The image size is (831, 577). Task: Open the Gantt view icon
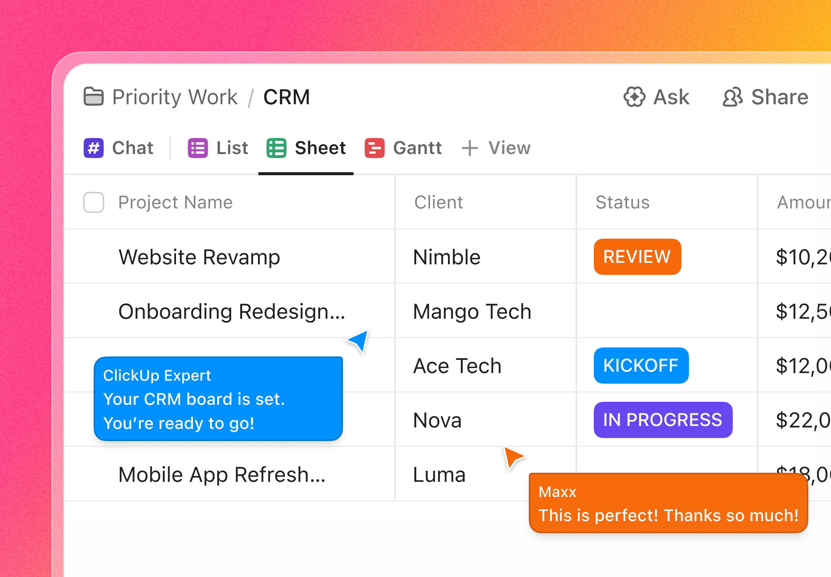coord(374,148)
